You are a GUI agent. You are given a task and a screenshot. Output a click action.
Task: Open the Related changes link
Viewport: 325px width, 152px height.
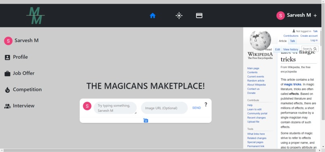[257, 138]
